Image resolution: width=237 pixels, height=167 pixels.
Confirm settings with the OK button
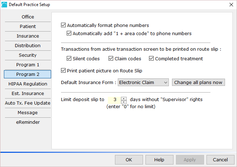coord(129,160)
